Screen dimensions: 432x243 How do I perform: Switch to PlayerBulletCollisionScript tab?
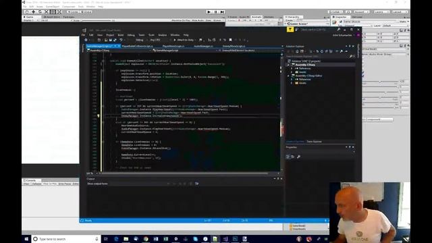(138, 47)
